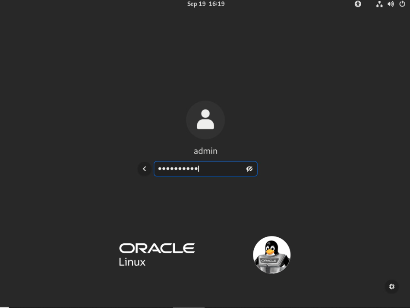
Task: Click the masked password dots
Action: pos(178,169)
